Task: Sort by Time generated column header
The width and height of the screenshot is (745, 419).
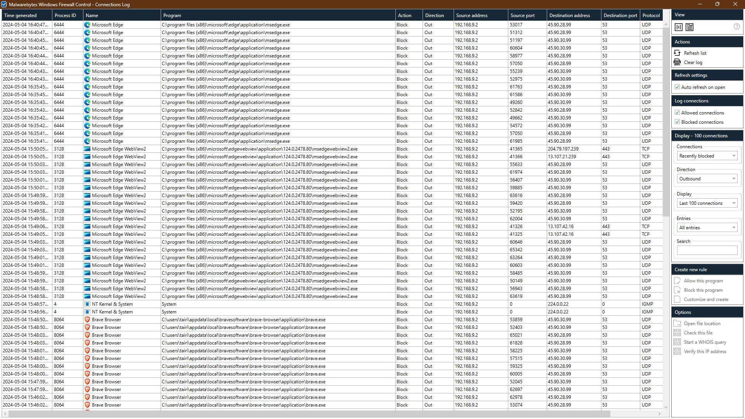Action: 21,16
